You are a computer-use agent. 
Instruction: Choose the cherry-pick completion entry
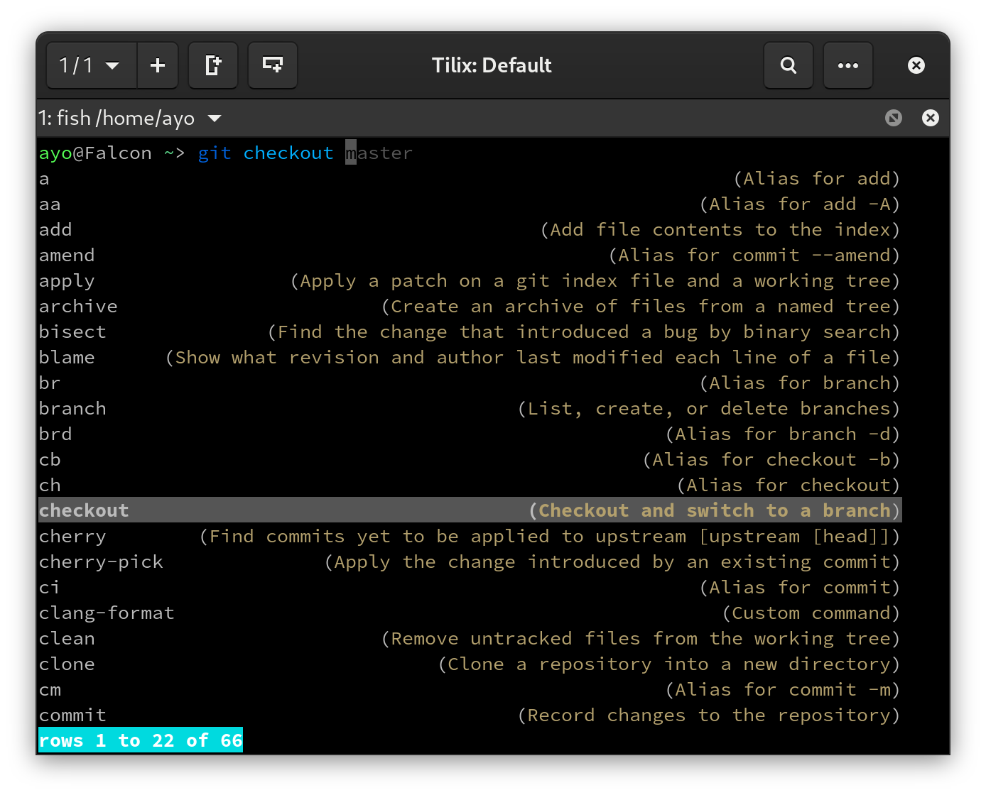coord(101,561)
